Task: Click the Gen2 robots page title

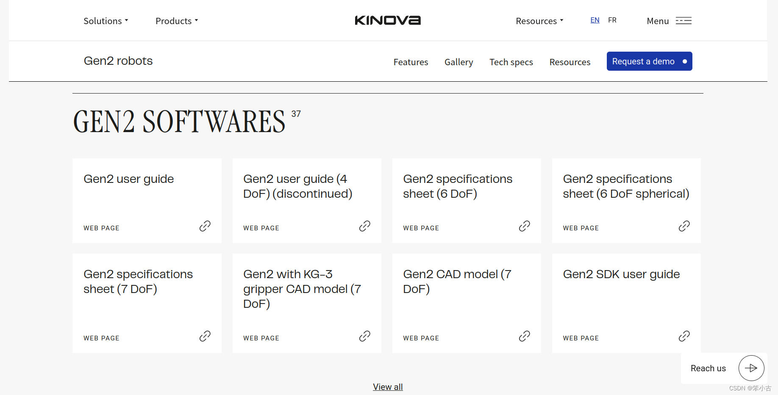Action: (x=118, y=61)
